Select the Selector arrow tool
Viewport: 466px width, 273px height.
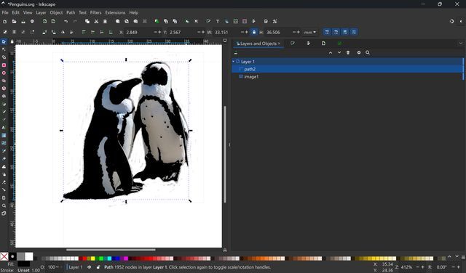(4, 42)
